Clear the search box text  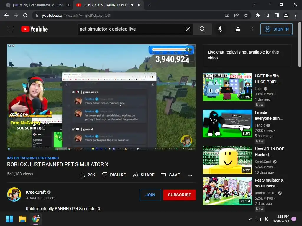pos(188,29)
